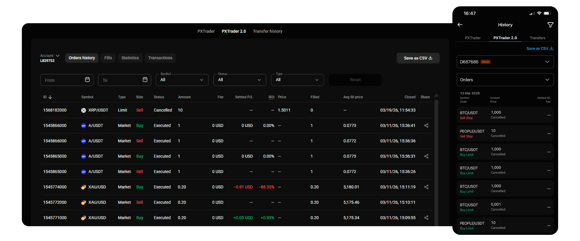This screenshot has width=580, height=241.
Task: Tap the mobile Transfers tab
Action: [x=537, y=38]
